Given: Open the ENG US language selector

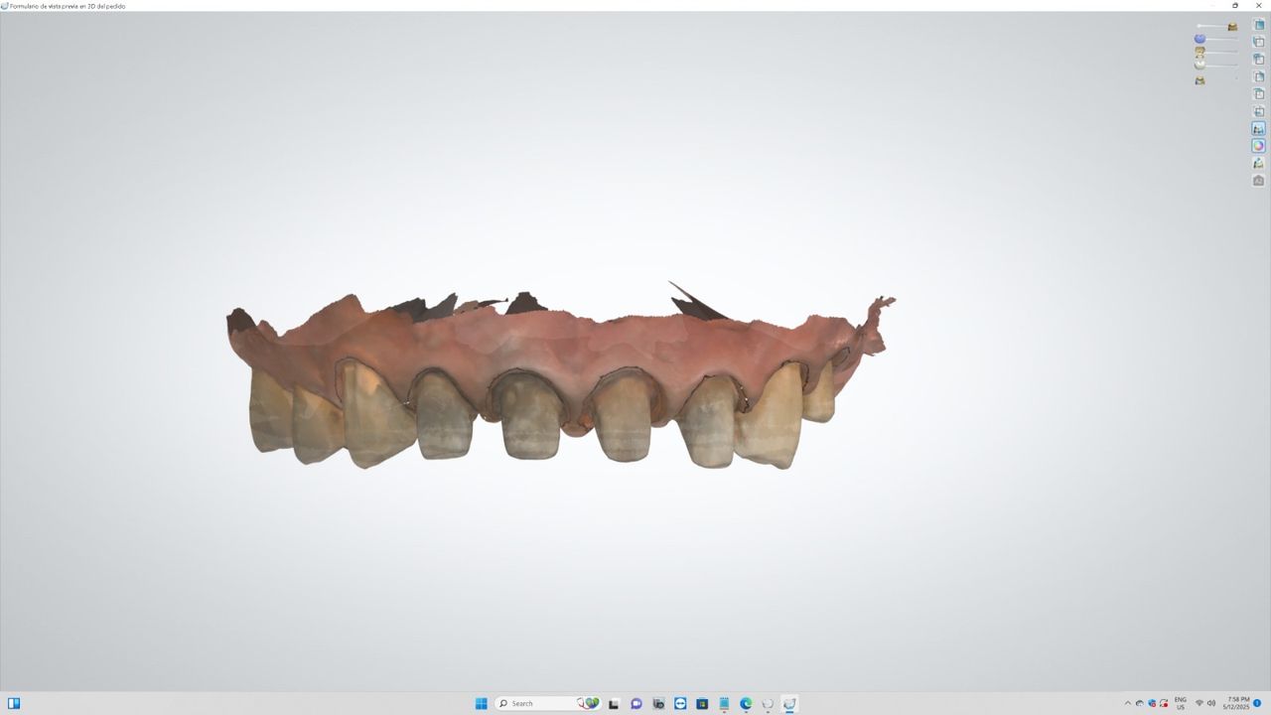Looking at the screenshot, I should tap(1181, 703).
